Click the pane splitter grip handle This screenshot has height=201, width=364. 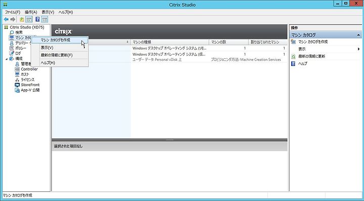[169, 140]
